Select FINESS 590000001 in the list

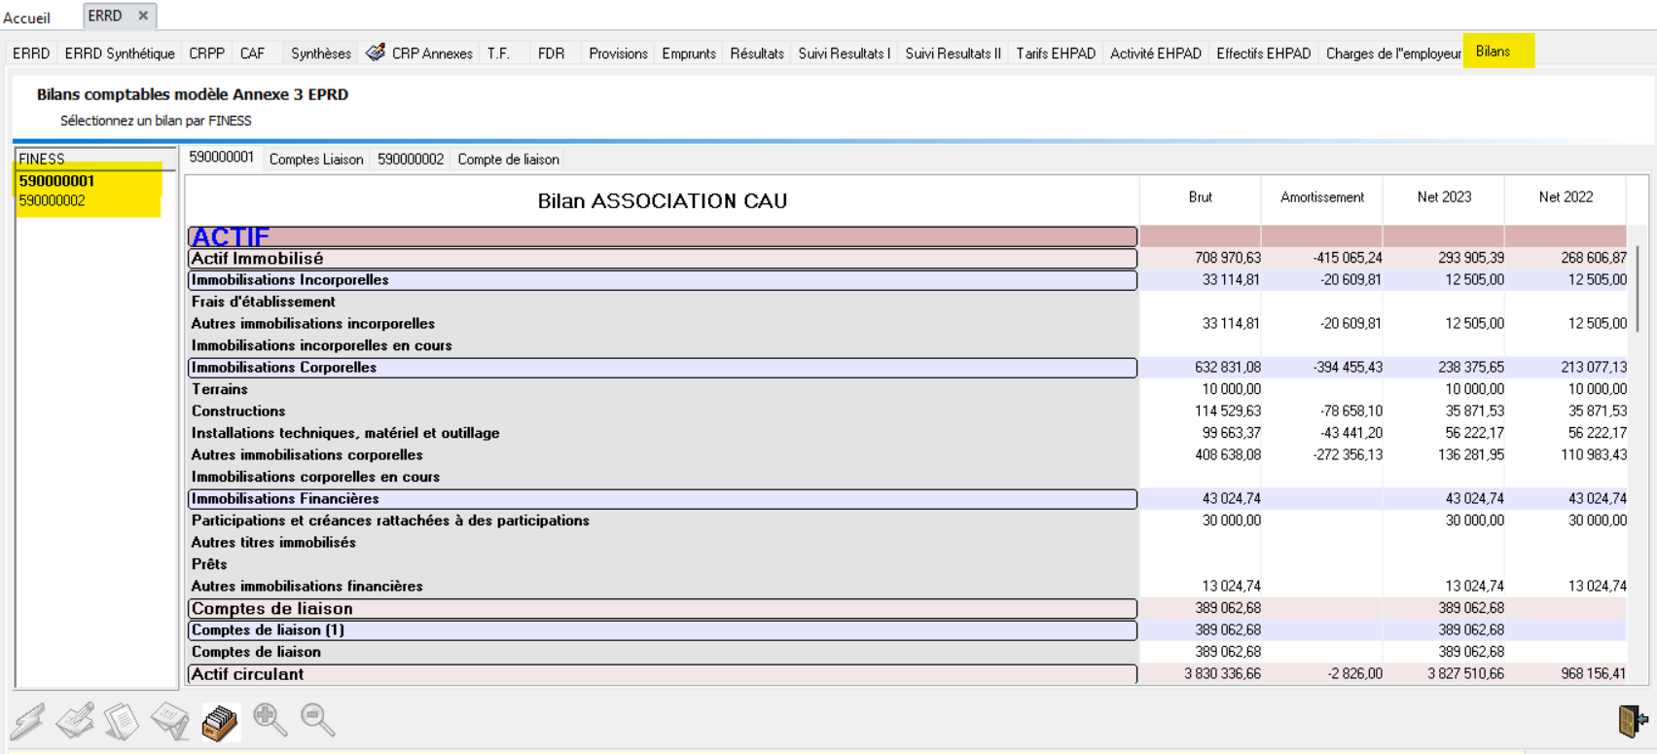point(56,181)
